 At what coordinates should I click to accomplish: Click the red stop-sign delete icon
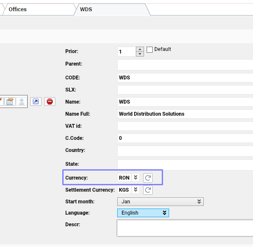click(50, 101)
